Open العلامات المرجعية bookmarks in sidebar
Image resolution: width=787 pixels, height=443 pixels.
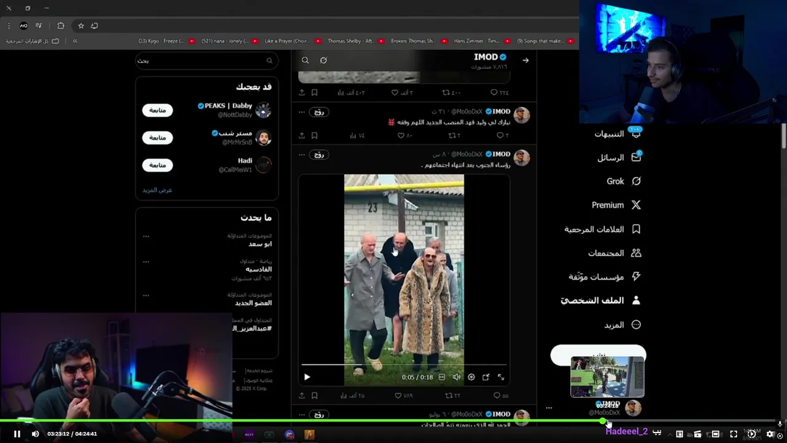point(603,229)
